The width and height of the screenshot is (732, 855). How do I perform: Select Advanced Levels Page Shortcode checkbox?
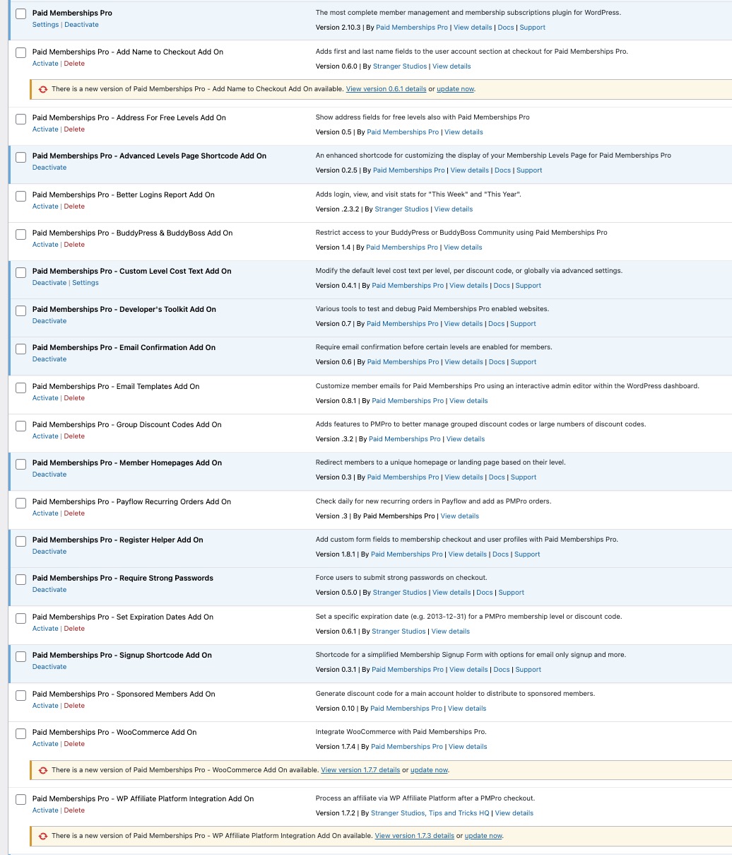[20, 157]
